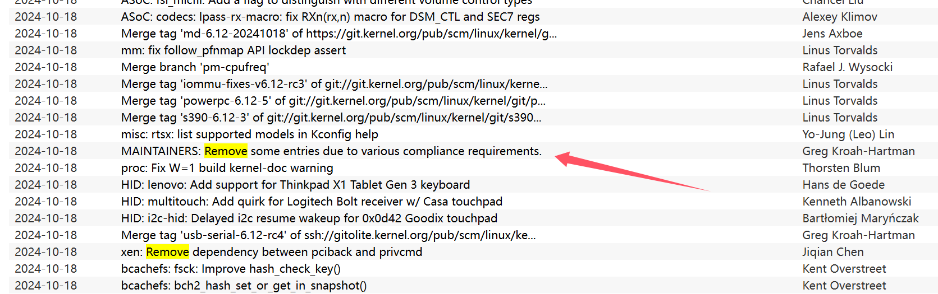Click HID multitouch Logitech Bolt receiver commit

pyautogui.click(x=312, y=202)
